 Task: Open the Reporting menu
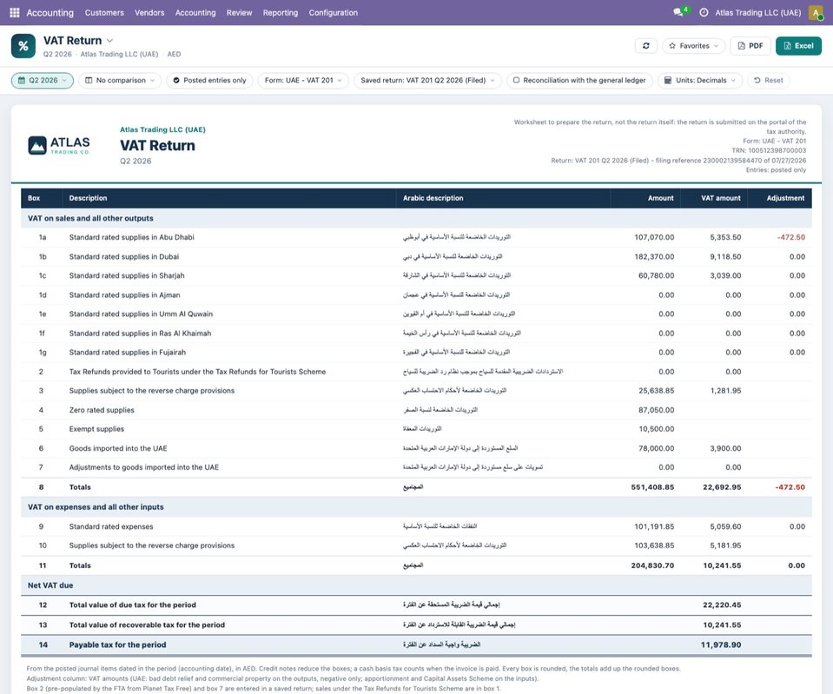(x=280, y=12)
